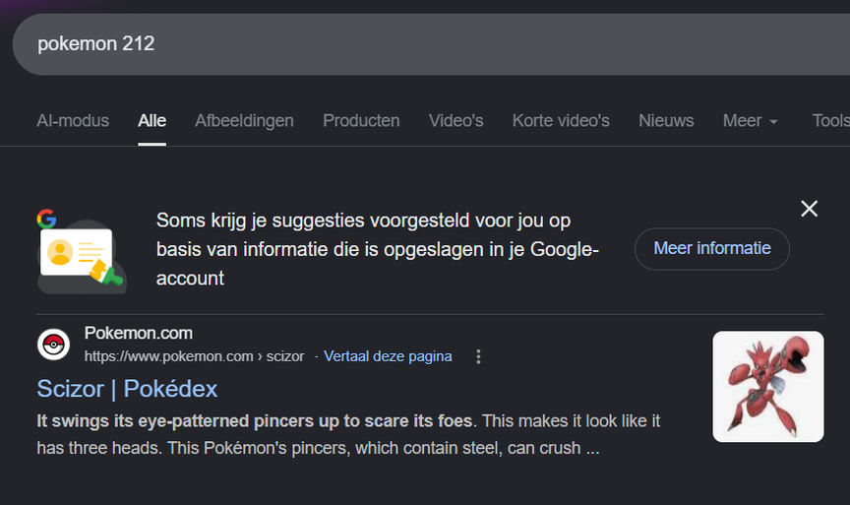Click the snippet text about eye-patterned pincers
The image size is (850, 505).
coord(348,434)
